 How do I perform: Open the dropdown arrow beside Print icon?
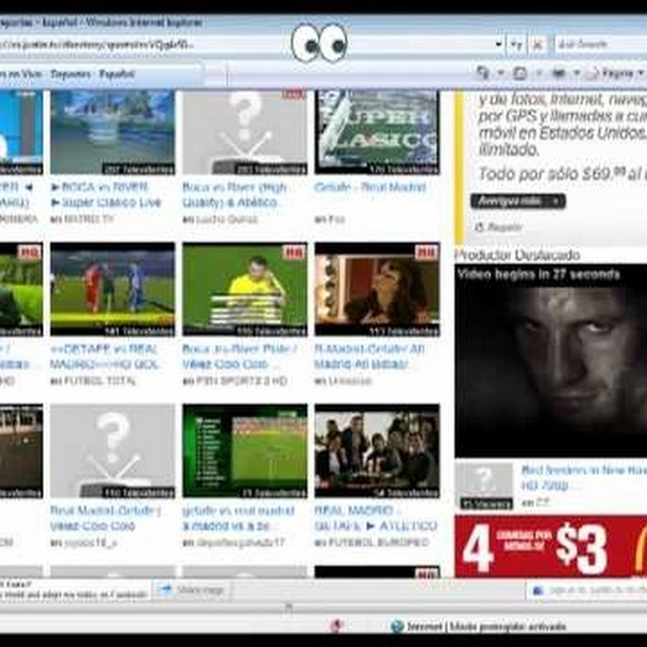(x=576, y=73)
